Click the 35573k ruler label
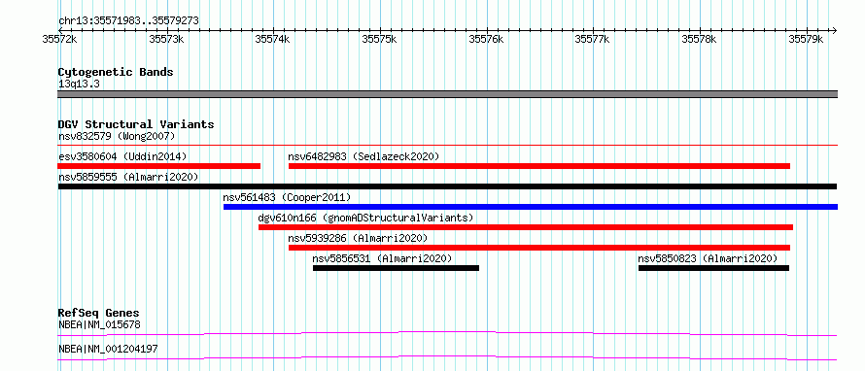The width and height of the screenshot is (865, 371). (x=166, y=39)
